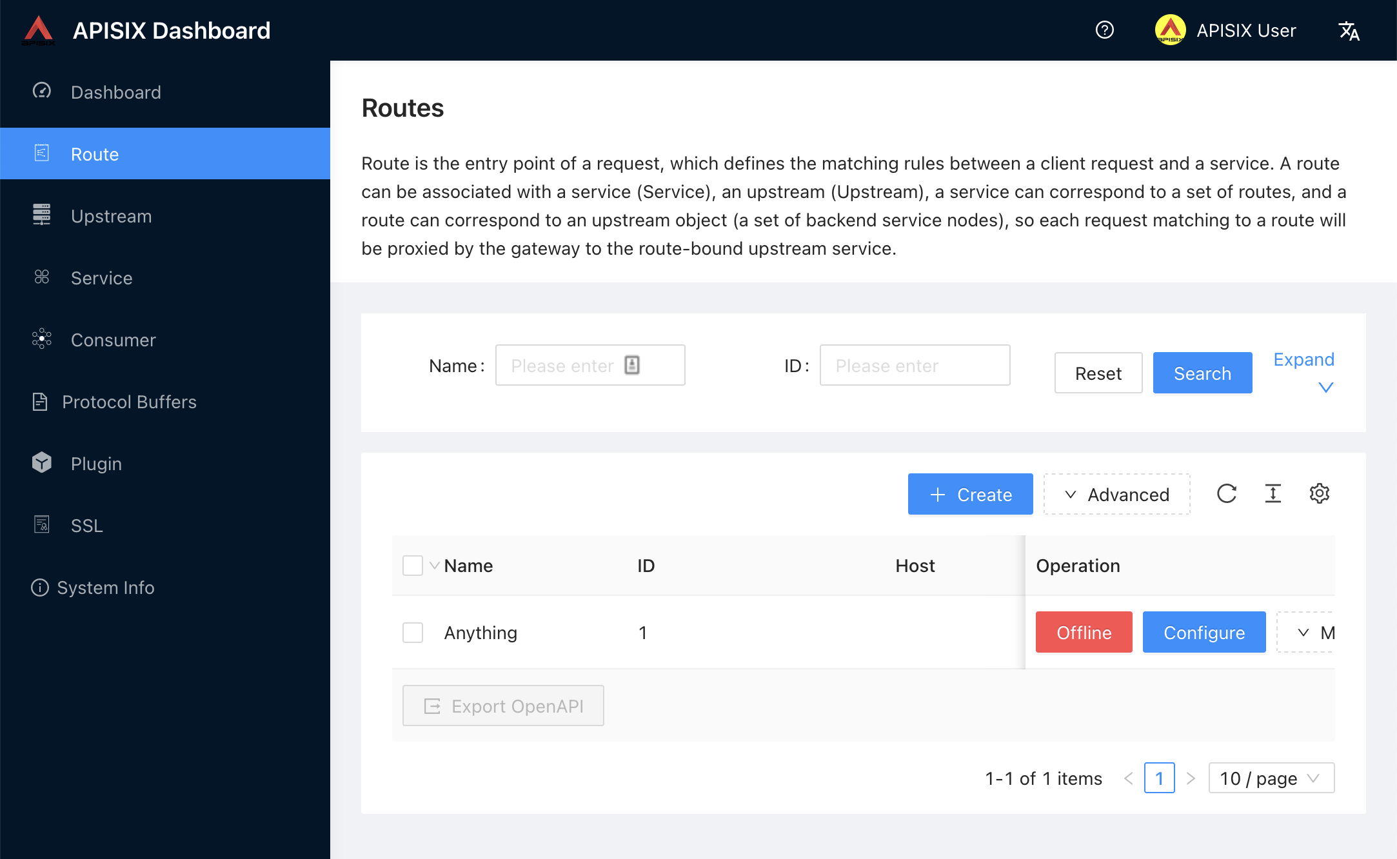Navigate to Upstream in sidebar

tap(111, 216)
